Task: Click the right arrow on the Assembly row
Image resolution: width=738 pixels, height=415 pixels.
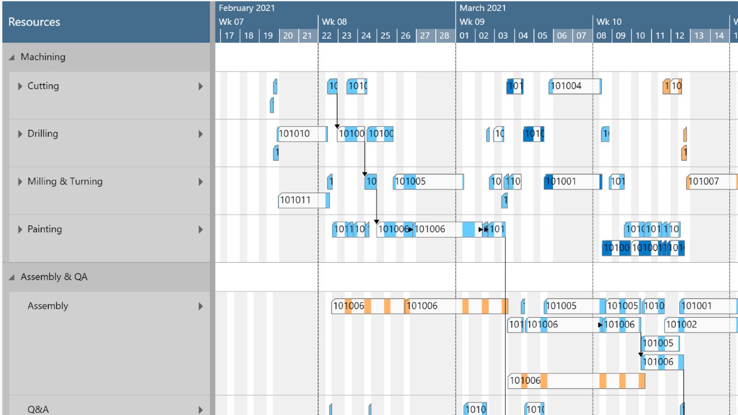Action: (201, 306)
